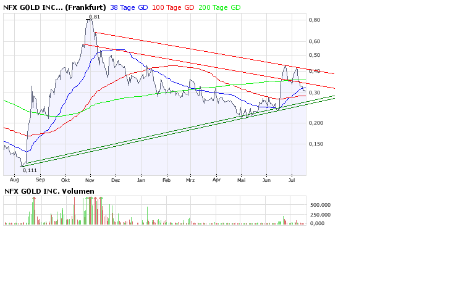
Task: Click the Okt month label
Action: click(x=65, y=180)
